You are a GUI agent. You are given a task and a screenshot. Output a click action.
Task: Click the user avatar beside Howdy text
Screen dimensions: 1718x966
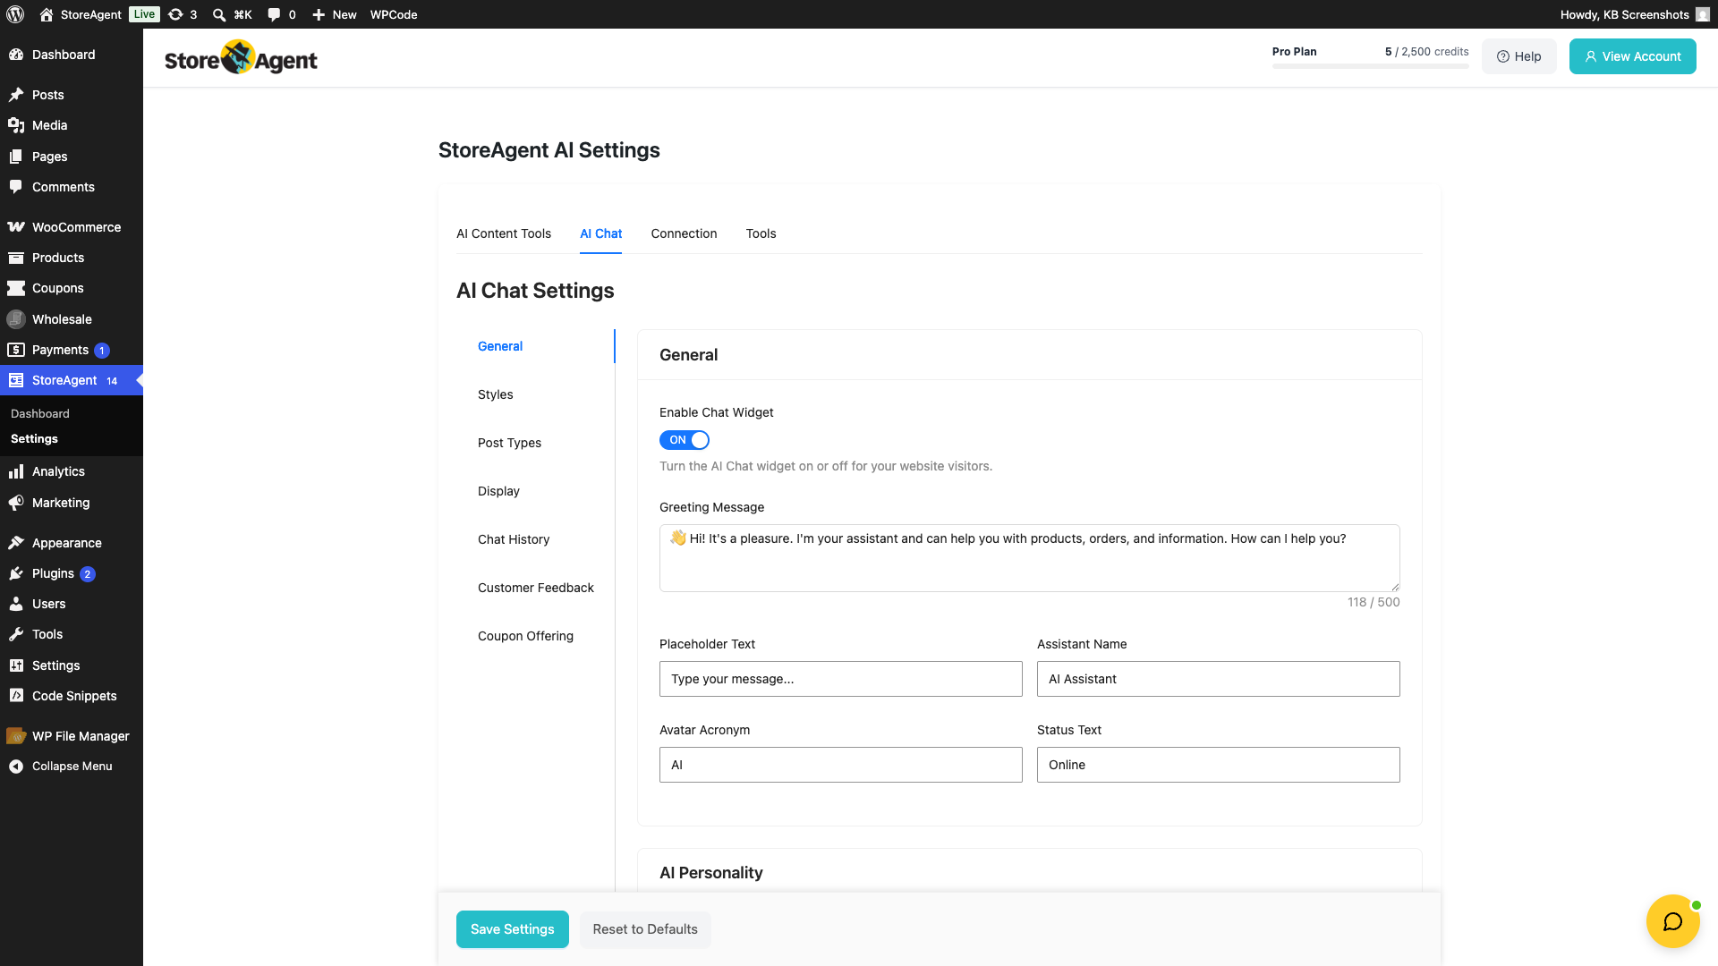coord(1703,14)
